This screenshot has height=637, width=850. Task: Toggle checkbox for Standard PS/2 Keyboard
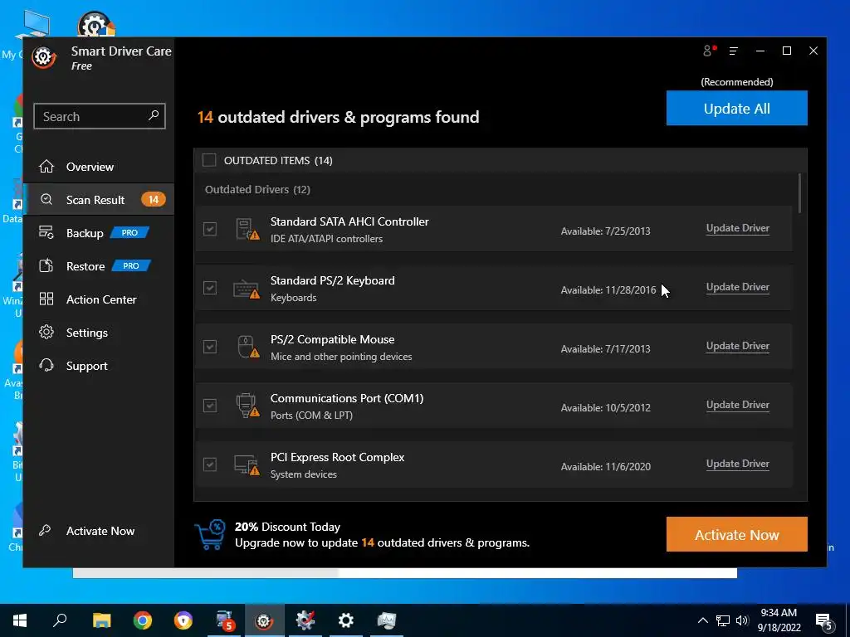[x=210, y=288]
